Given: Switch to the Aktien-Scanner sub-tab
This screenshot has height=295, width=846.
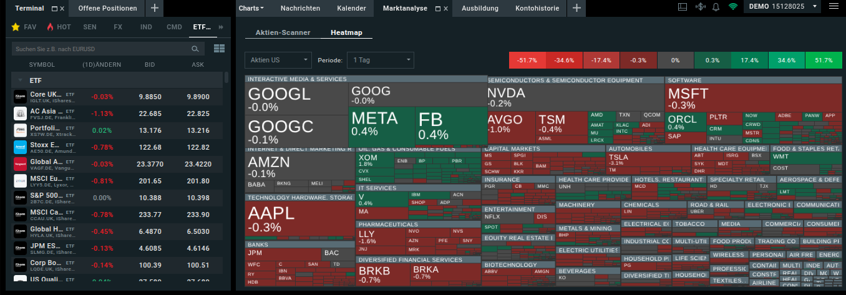Looking at the screenshot, I should tap(283, 32).
